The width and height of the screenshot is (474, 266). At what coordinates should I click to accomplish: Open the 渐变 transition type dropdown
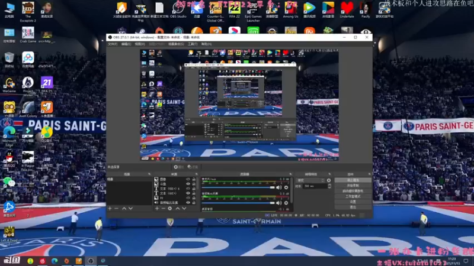(x=310, y=180)
